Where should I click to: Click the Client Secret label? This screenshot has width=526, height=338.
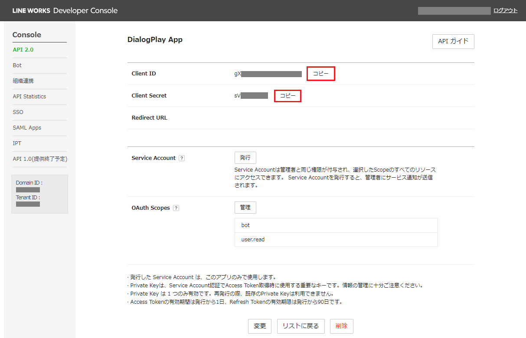[x=149, y=96]
